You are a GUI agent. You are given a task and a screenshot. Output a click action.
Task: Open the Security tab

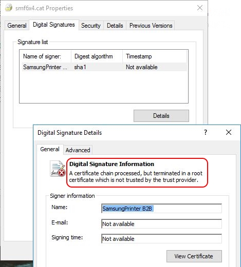(91, 26)
